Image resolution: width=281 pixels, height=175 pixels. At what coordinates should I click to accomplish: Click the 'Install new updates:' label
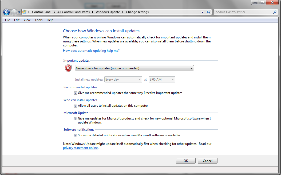(89, 79)
